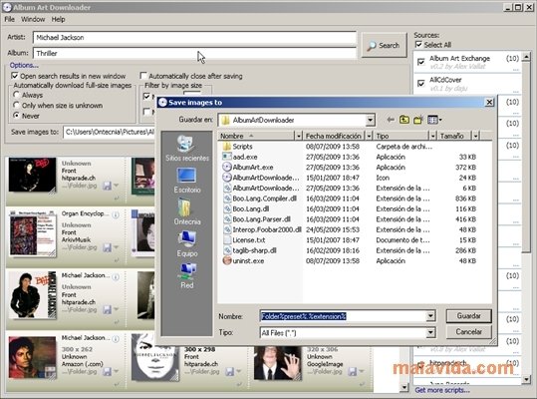Open the Options... link

tap(24, 65)
